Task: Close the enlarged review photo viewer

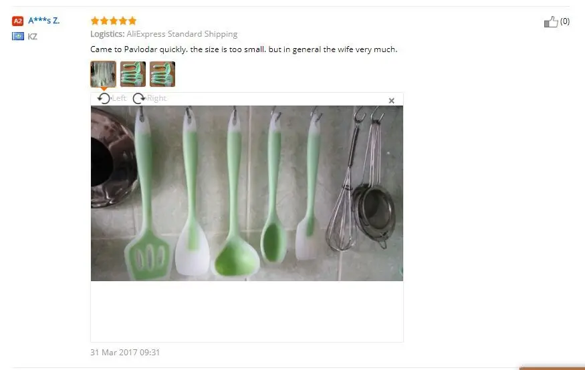Action: (x=391, y=101)
